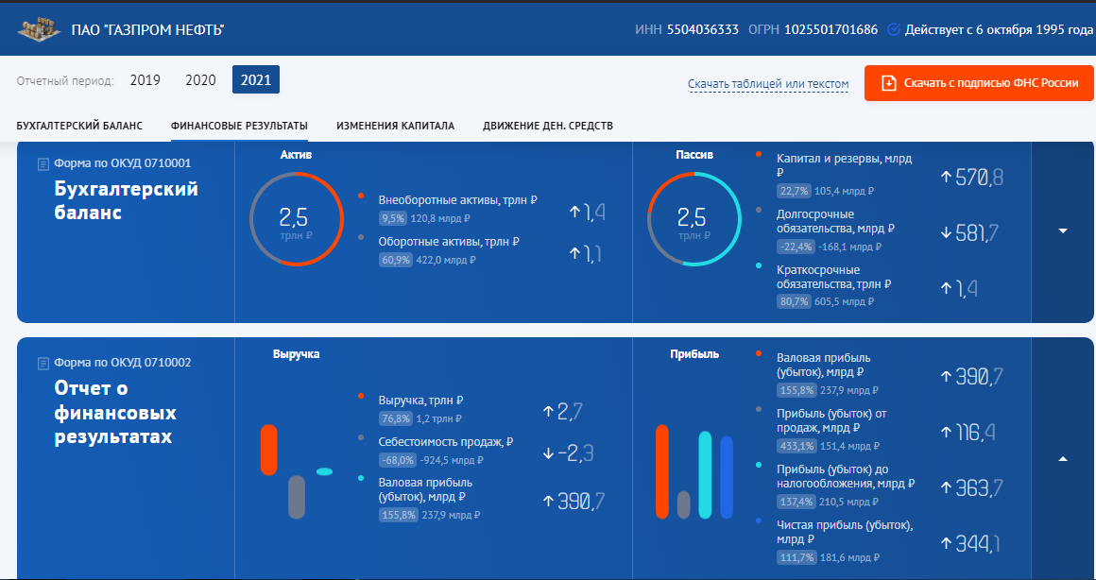The image size is (1096, 580).
Task: Click the Скачать с подписью ФНС России button
Action: point(979,83)
